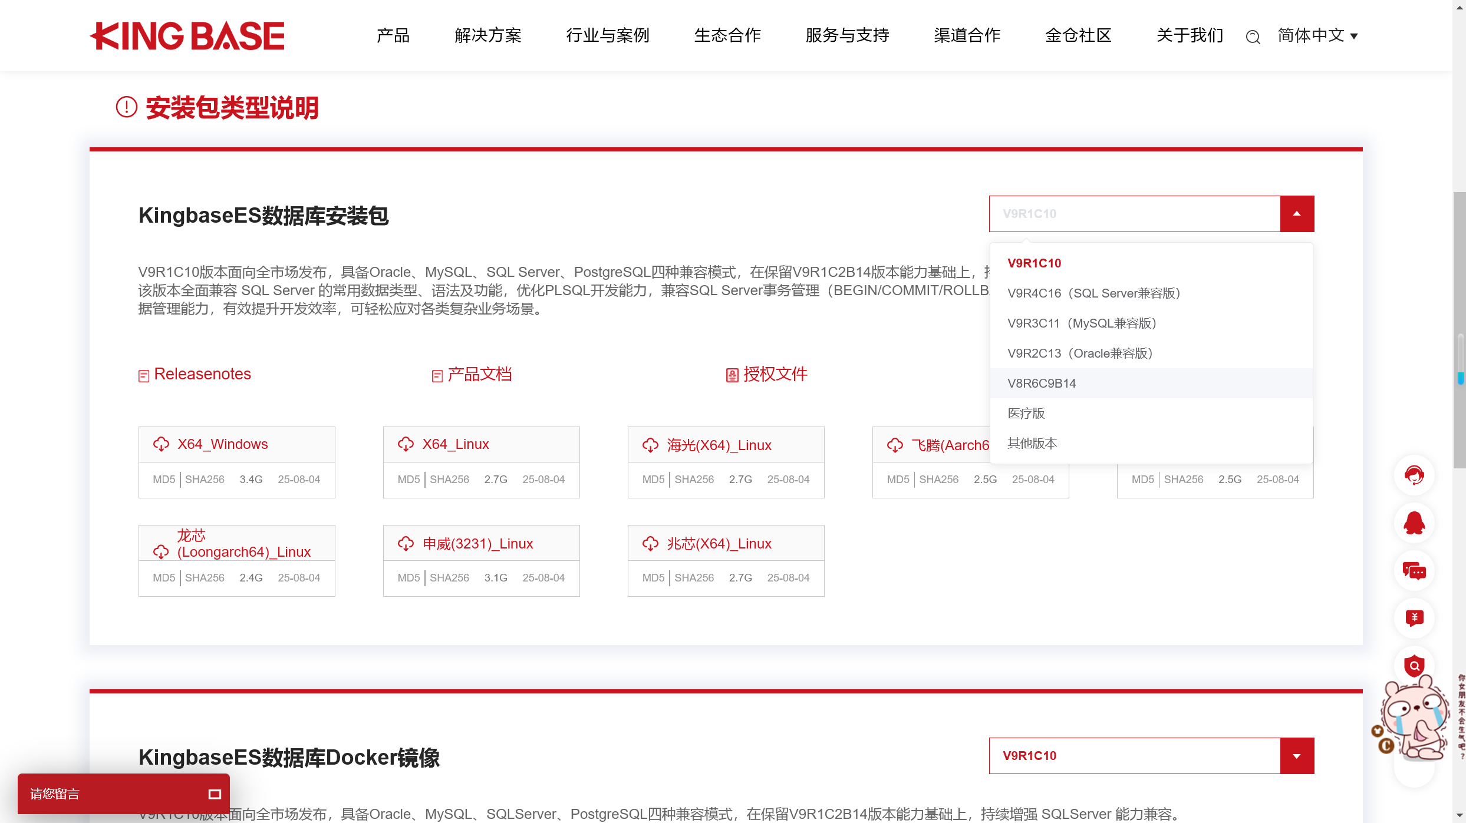Viewport: 1466px width, 823px height.
Task: Switch to the 解决方案 menu
Action: [488, 35]
